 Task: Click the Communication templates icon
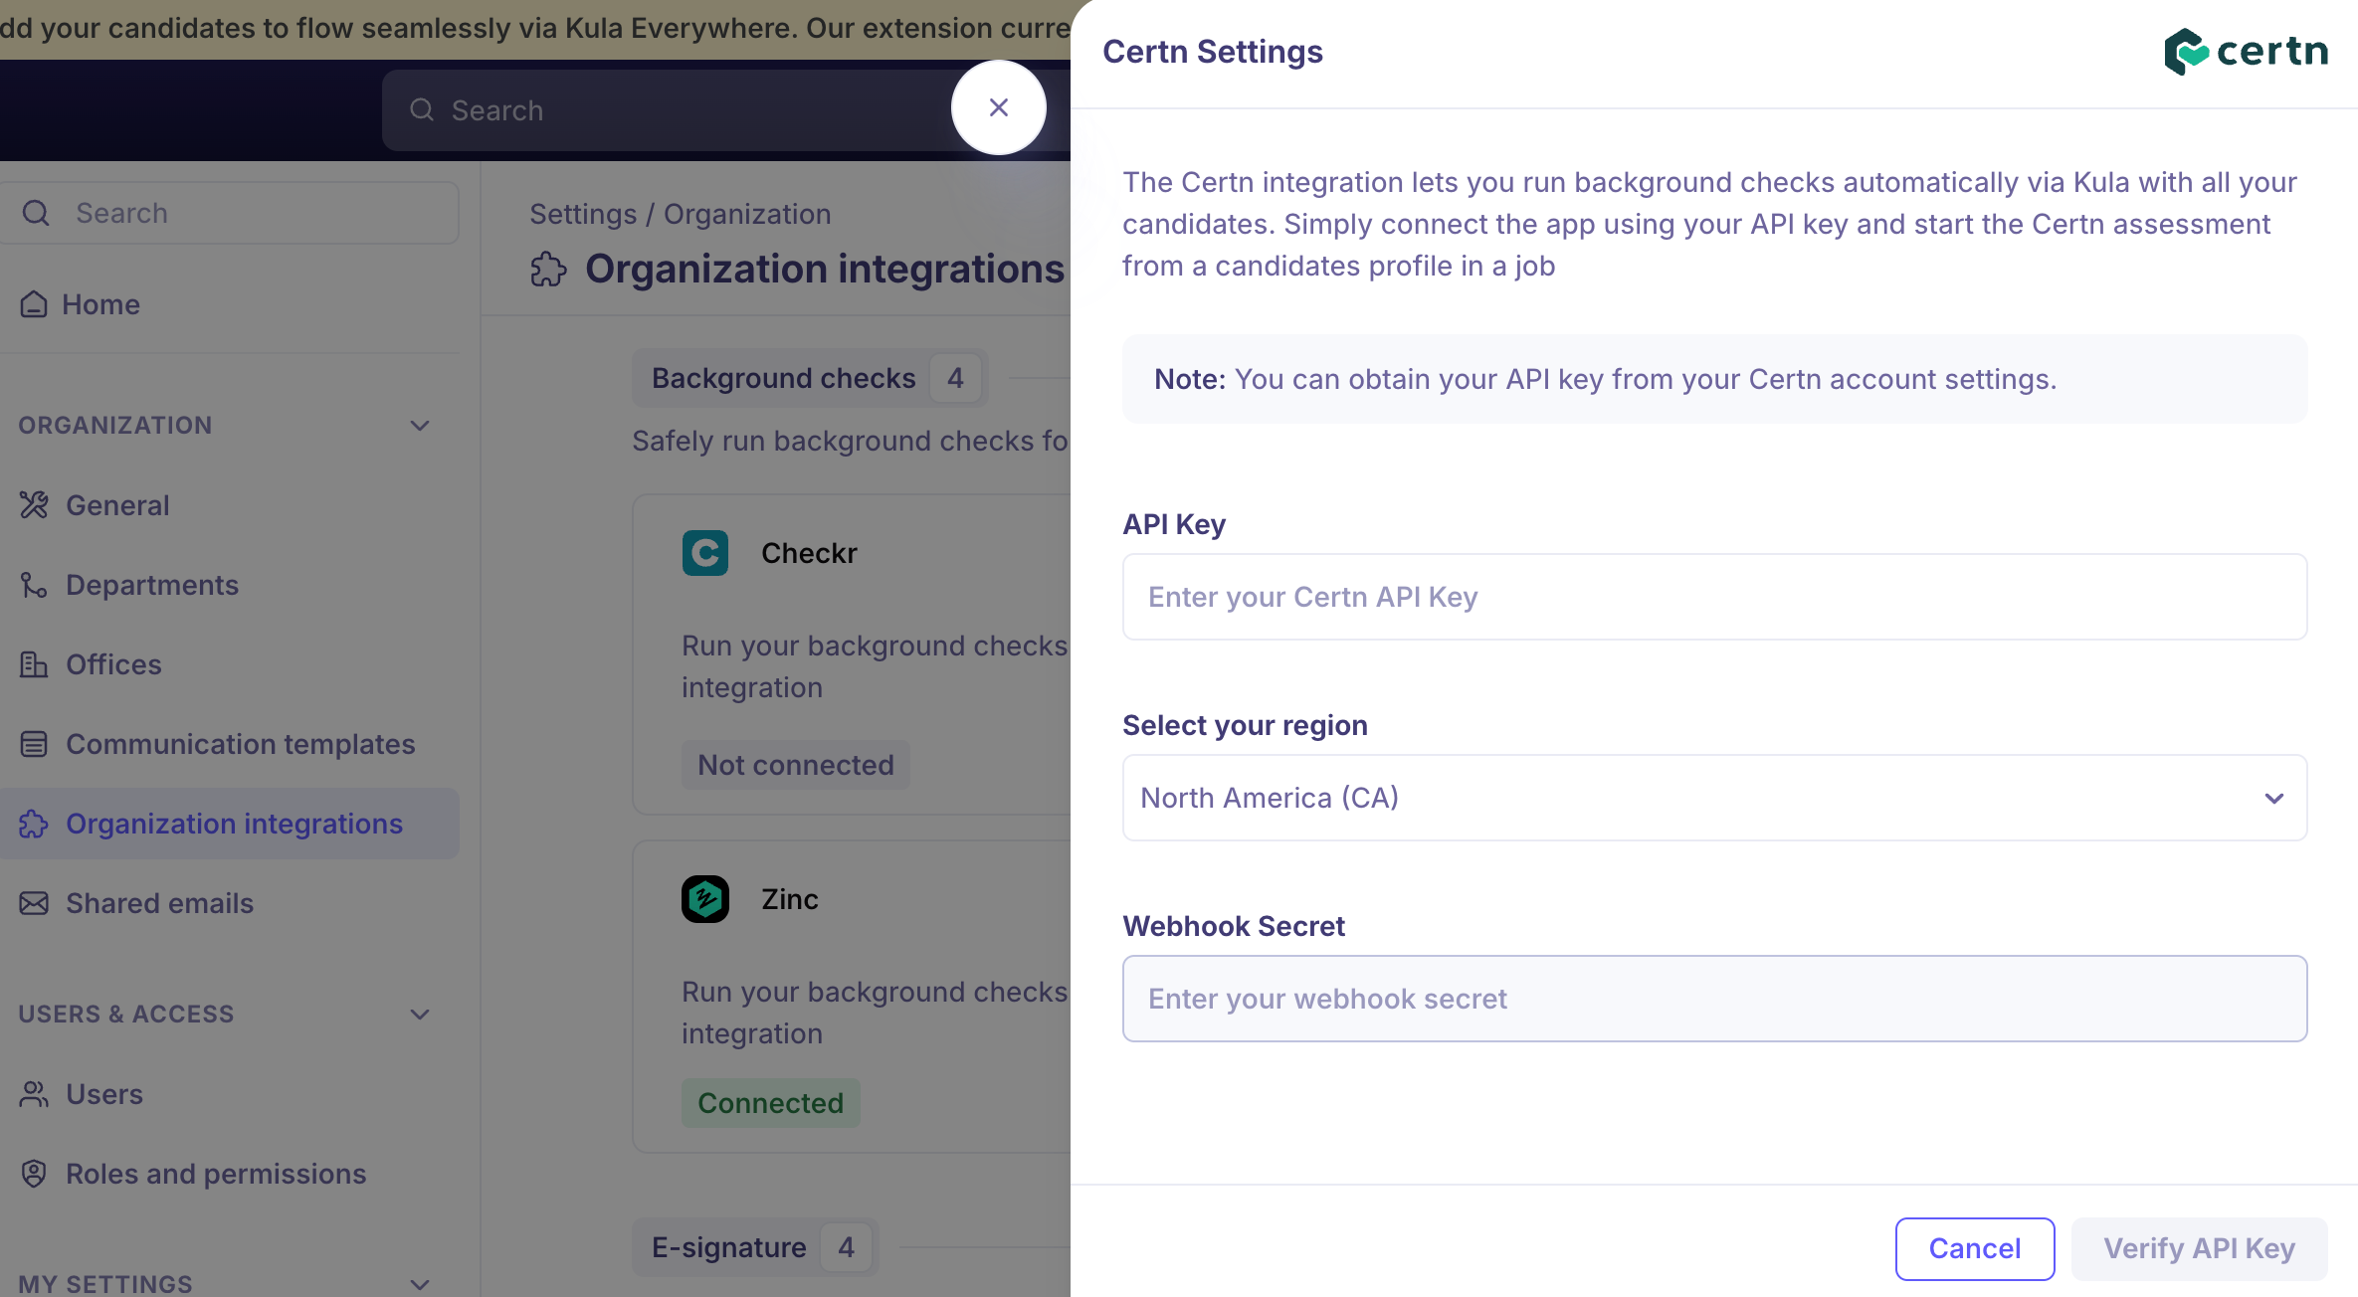pyautogui.click(x=34, y=744)
